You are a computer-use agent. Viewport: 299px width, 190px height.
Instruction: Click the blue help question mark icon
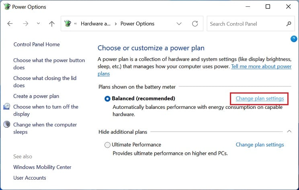point(294,39)
